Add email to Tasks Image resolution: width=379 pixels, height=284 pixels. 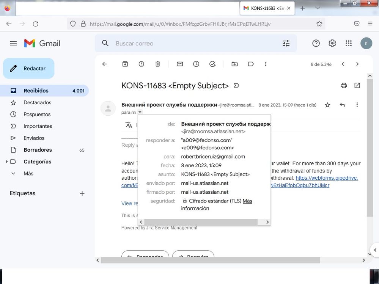(x=212, y=64)
